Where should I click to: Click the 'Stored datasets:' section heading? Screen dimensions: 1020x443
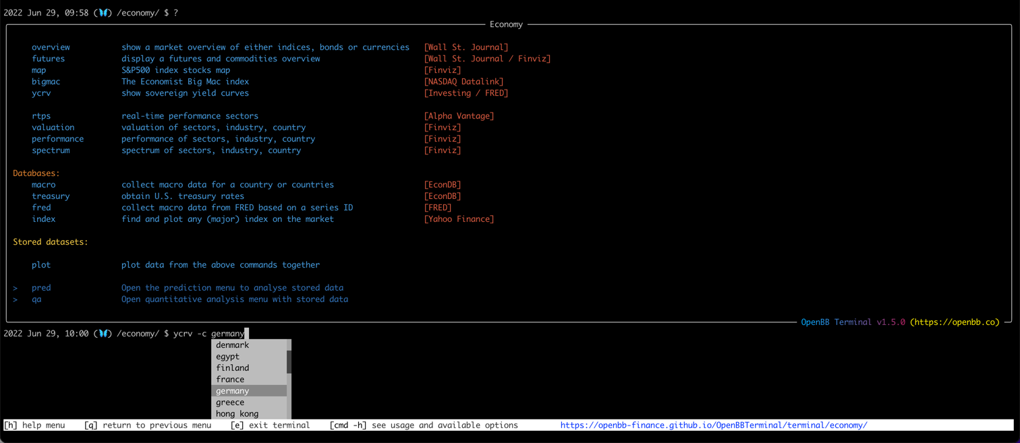[51, 242]
